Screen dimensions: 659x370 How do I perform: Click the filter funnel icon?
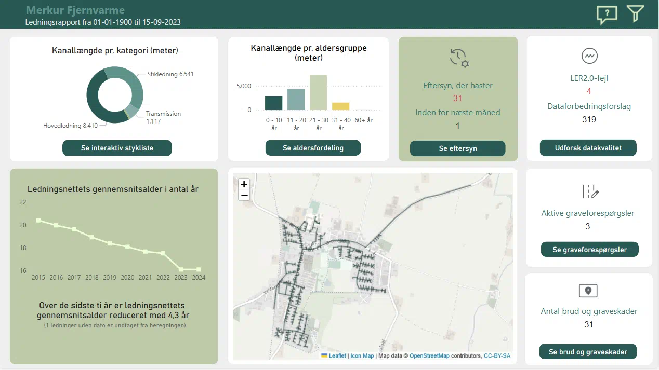[x=635, y=14]
